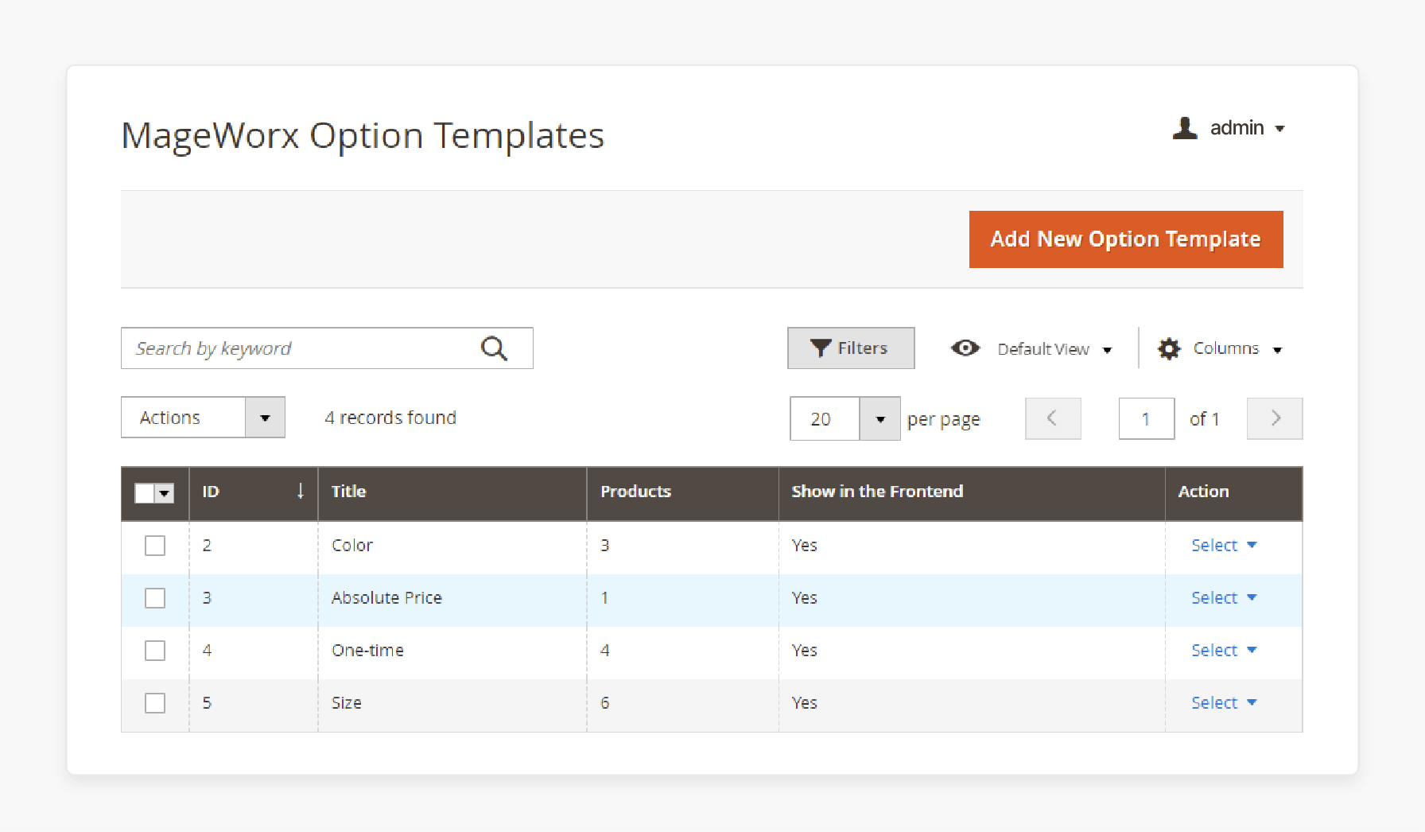Sort by Show in the Frontend header
This screenshot has height=832, width=1425.
(x=972, y=492)
